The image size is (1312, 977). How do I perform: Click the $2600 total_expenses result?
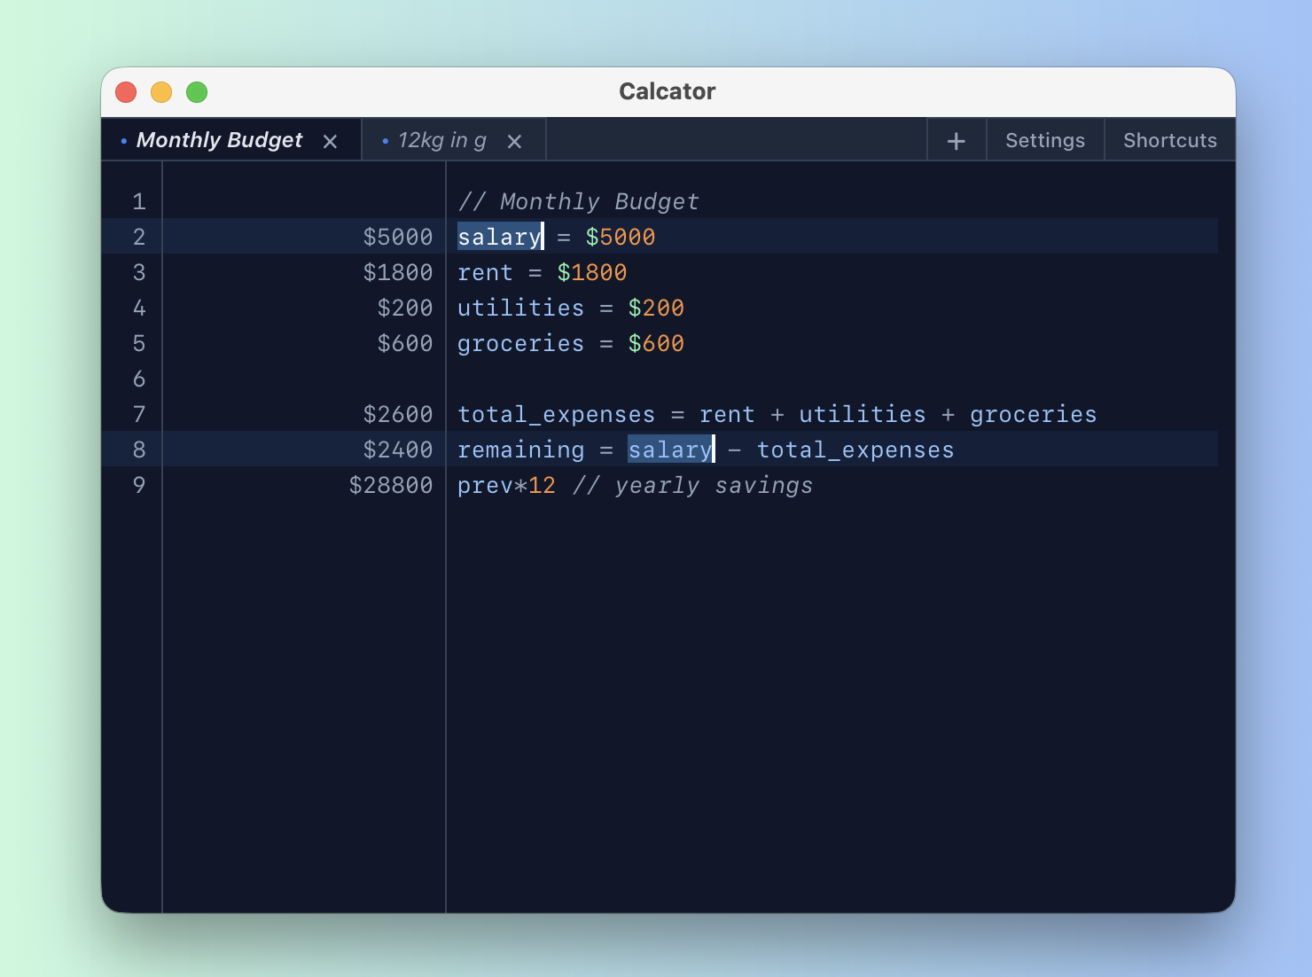(397, 414)
